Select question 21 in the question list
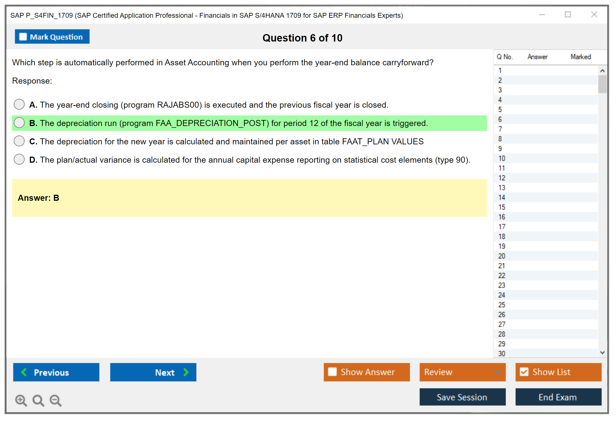Viewport: 616px width, 421px height. pyautogui.click(x=502, y=266)
